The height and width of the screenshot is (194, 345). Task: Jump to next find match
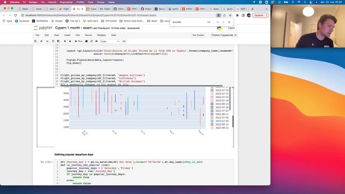223,22
